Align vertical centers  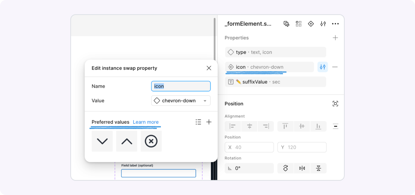(302, 126)
